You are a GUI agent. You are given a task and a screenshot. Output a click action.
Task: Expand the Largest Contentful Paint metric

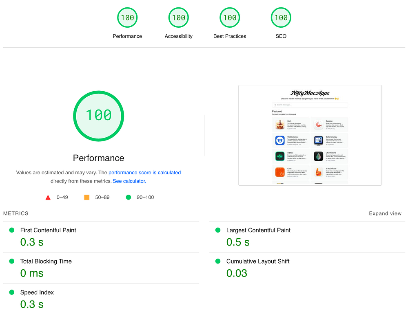pyautogui.click(x=307, y=237)
